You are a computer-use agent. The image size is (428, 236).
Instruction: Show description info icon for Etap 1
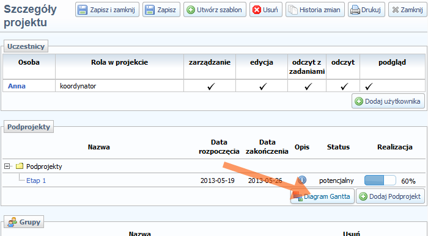point(302,180)
